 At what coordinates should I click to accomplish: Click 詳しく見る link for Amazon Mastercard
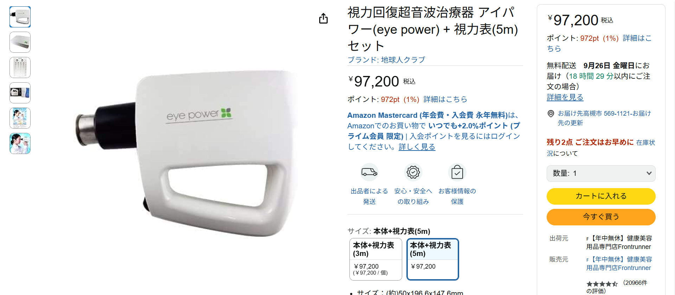[417, 147]
